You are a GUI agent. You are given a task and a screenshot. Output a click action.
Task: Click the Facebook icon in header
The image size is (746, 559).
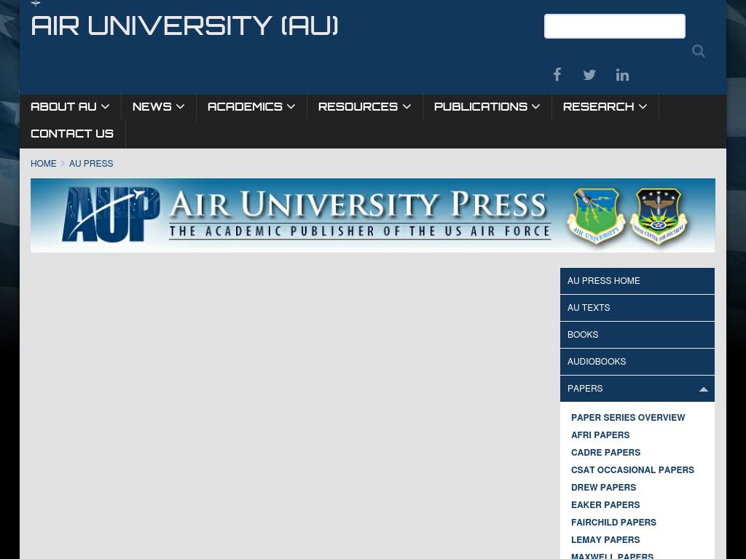pos(557,75)
